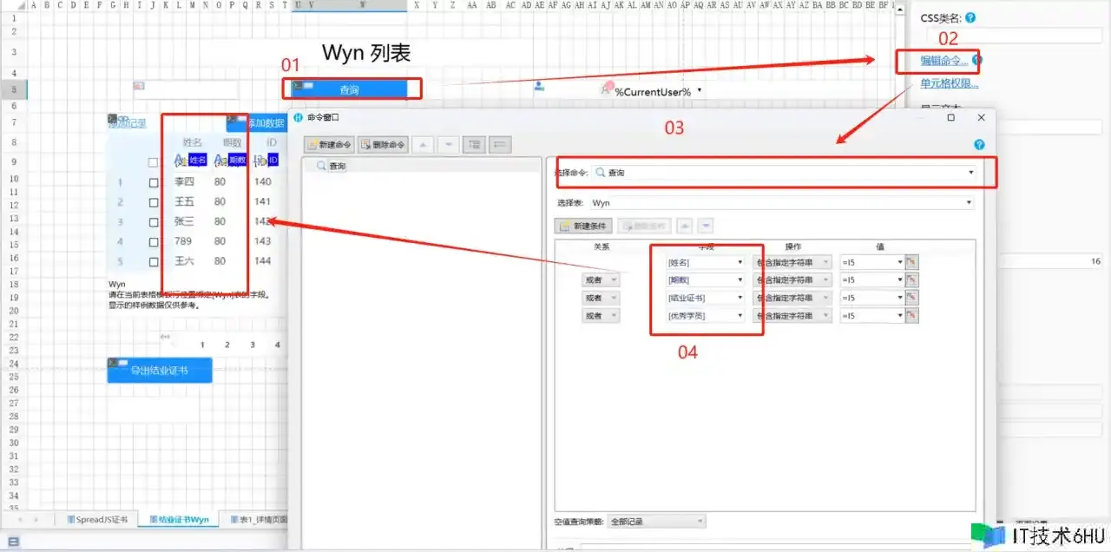Click the help icon next to CSS类名
1111x552 pixels.
tap(970, 17)
